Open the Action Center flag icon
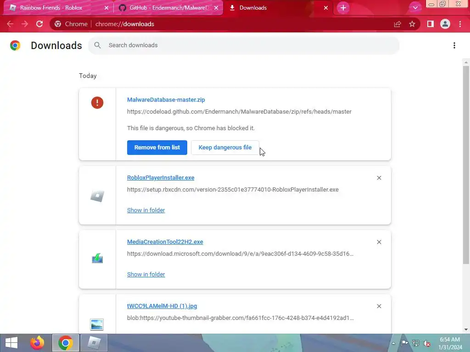The image size is (470, 352). point(405,343)
